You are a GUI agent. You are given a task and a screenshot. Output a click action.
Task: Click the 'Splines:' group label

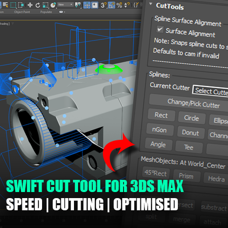point(160,74)
